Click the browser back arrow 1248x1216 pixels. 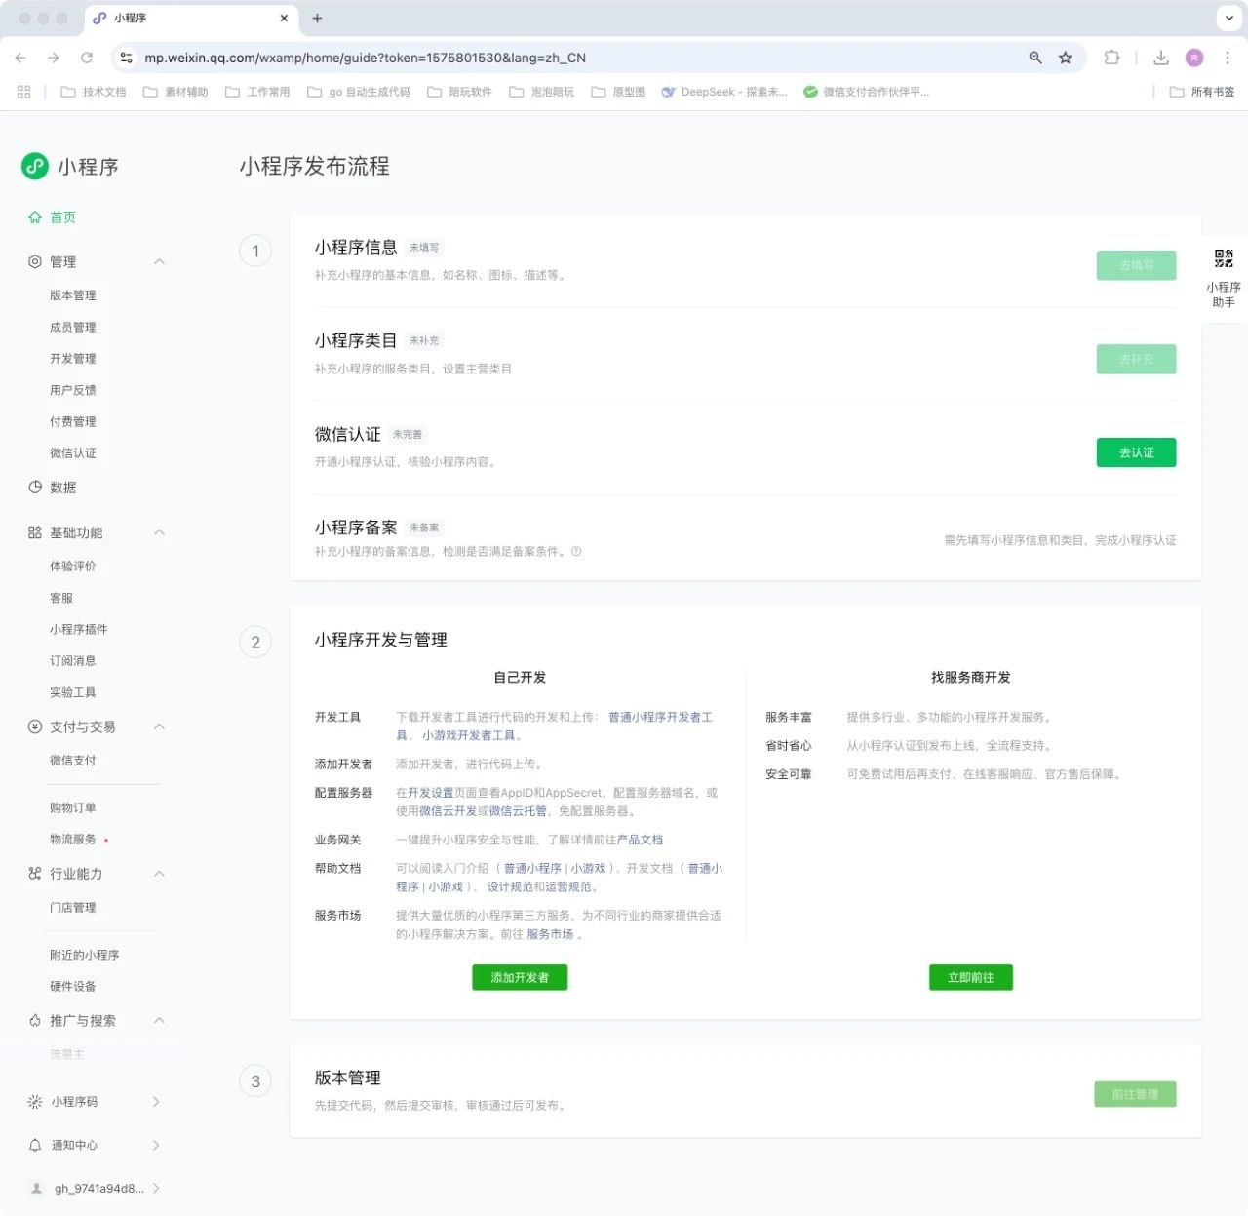(x=20, y=58)
